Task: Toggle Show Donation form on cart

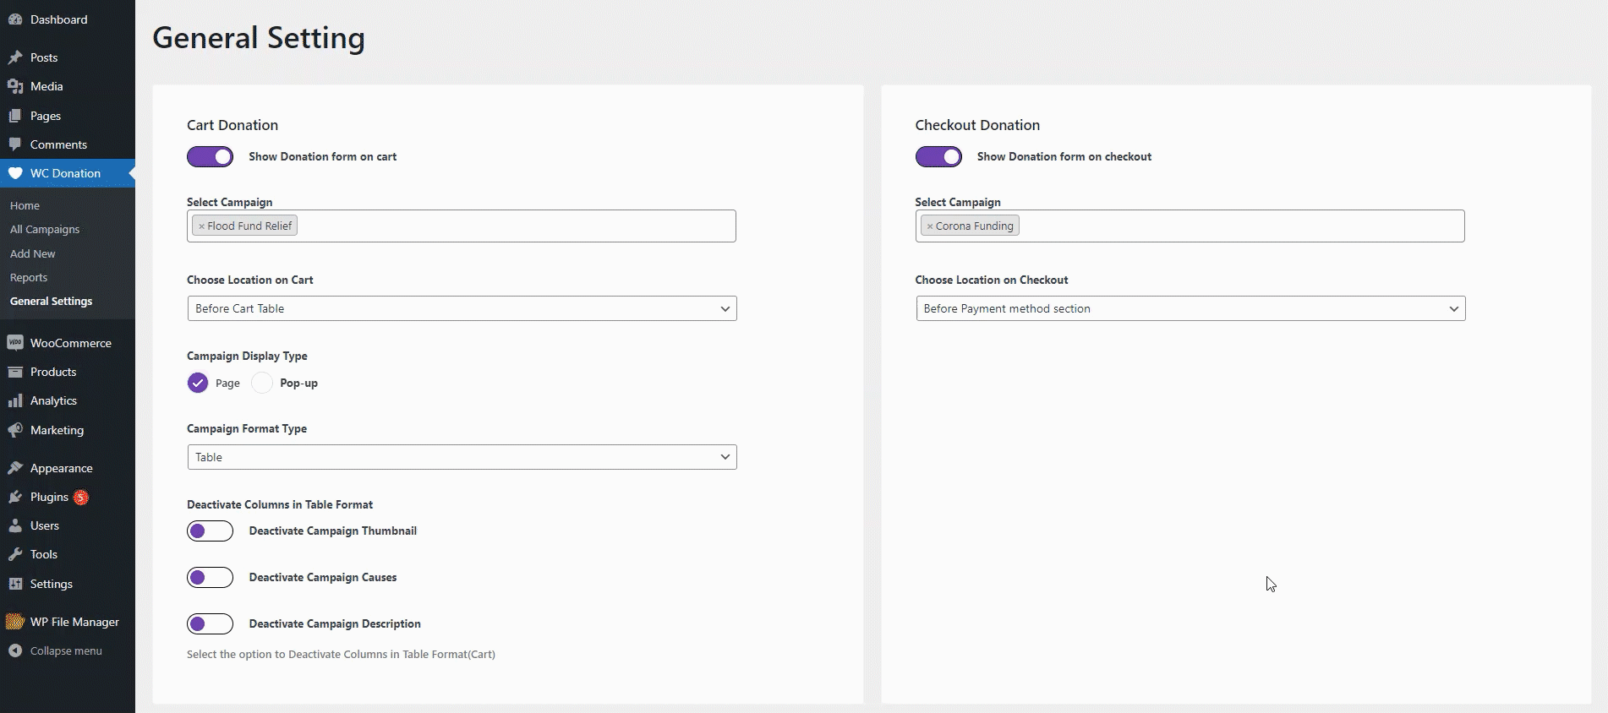Action: [210, 156]
